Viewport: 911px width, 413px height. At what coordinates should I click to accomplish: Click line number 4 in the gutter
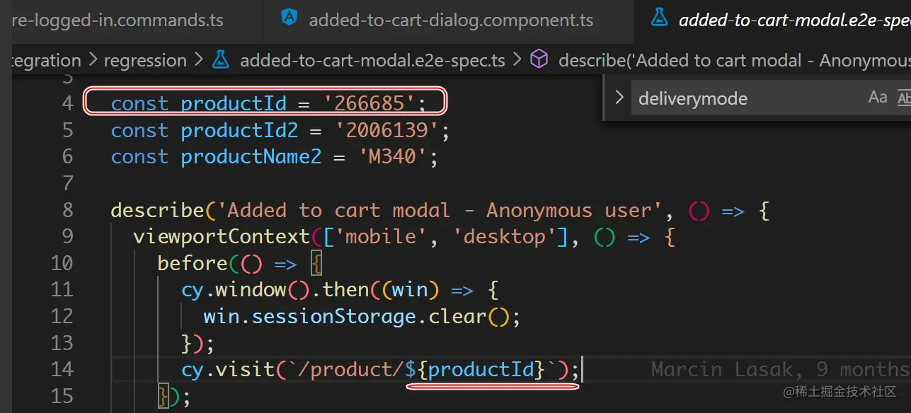68,103
